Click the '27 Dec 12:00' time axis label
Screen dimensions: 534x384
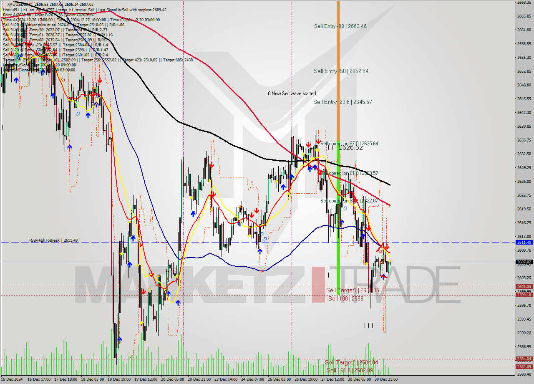point(332,379)
